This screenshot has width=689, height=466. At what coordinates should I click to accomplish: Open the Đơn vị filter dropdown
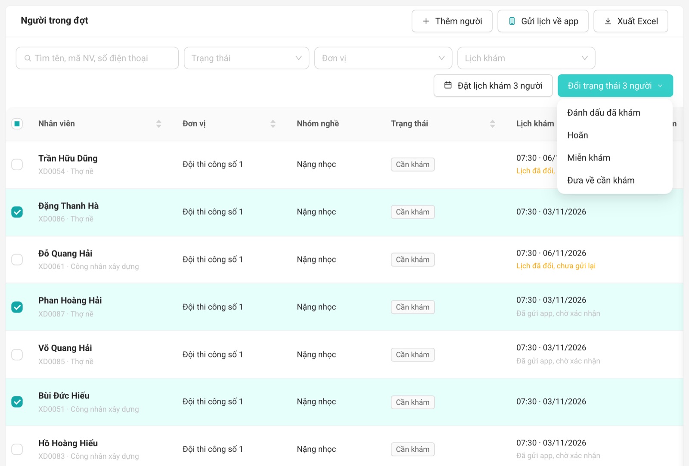[383, 58]
